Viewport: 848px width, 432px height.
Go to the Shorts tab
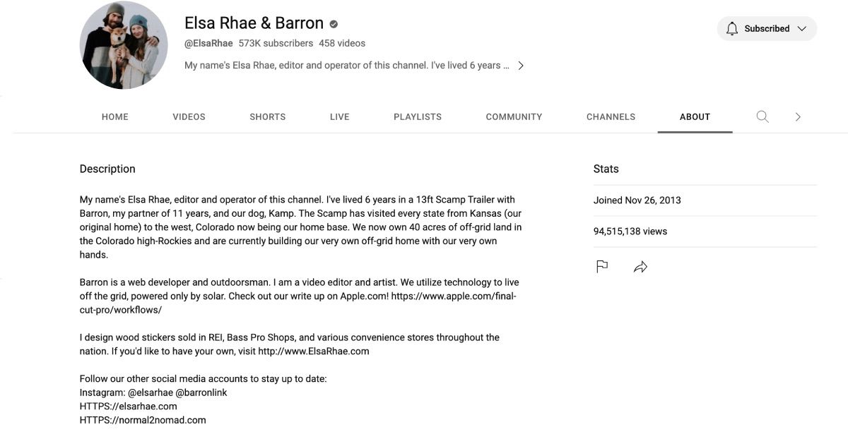point(268,117)
